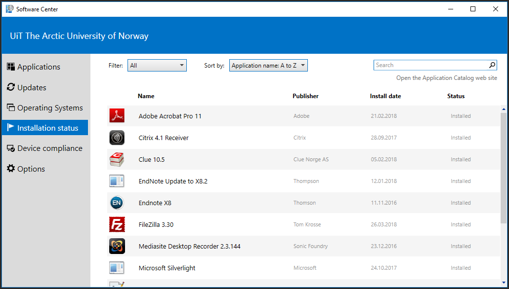This screenshot has height=289, width=509.
Task: Open the Options section
Action: 31,169
